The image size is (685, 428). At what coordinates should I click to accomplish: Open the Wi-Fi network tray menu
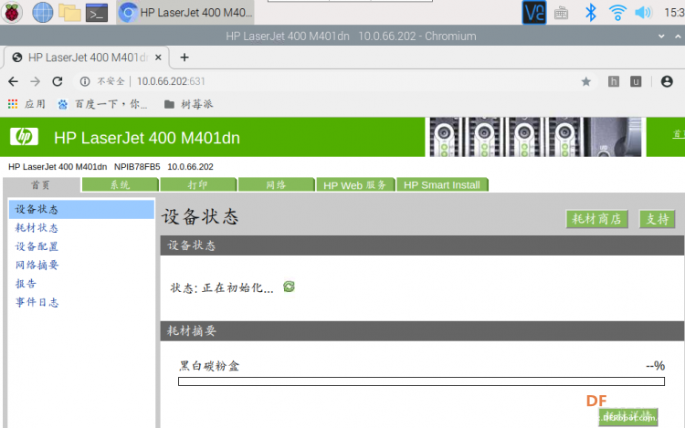617,13
